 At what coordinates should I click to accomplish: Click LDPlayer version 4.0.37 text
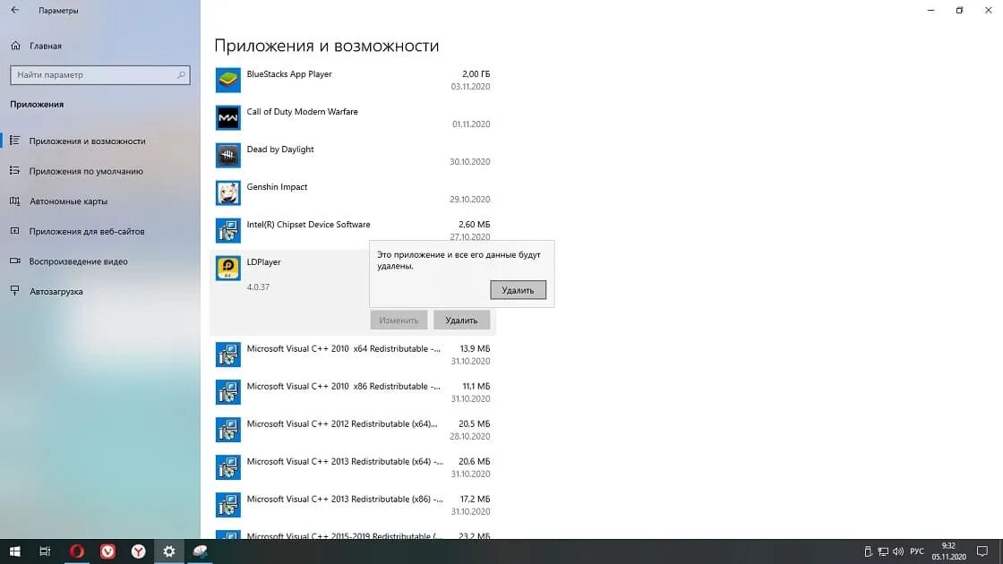258,287
